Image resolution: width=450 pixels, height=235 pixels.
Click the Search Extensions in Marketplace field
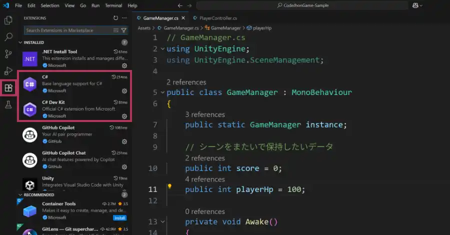click(x=70, y=30)
